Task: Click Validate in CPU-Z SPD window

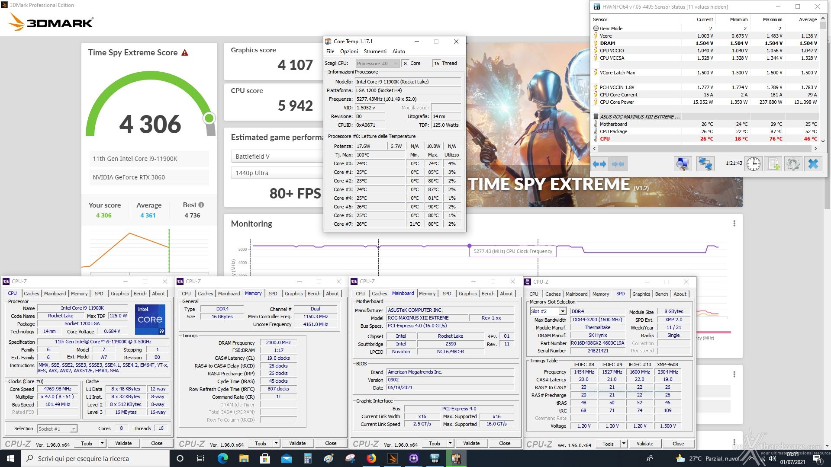Action: (645, 444)
